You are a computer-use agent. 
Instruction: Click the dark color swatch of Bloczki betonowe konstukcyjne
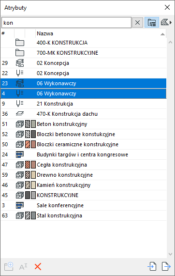point(33,134)
